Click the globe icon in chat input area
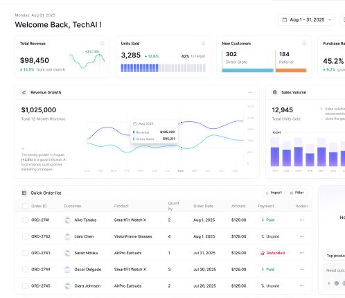The width and height of the screenshot is (345, 298). click(x=337, y=283)
